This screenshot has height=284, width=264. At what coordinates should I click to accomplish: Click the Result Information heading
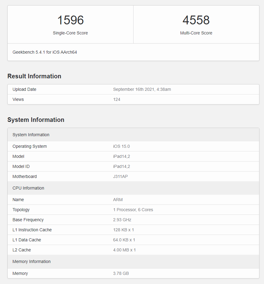(34, 76)
